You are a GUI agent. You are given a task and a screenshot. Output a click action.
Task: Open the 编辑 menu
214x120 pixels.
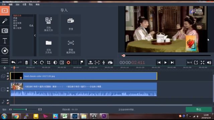pyautogui.click(x=10, y=4)
